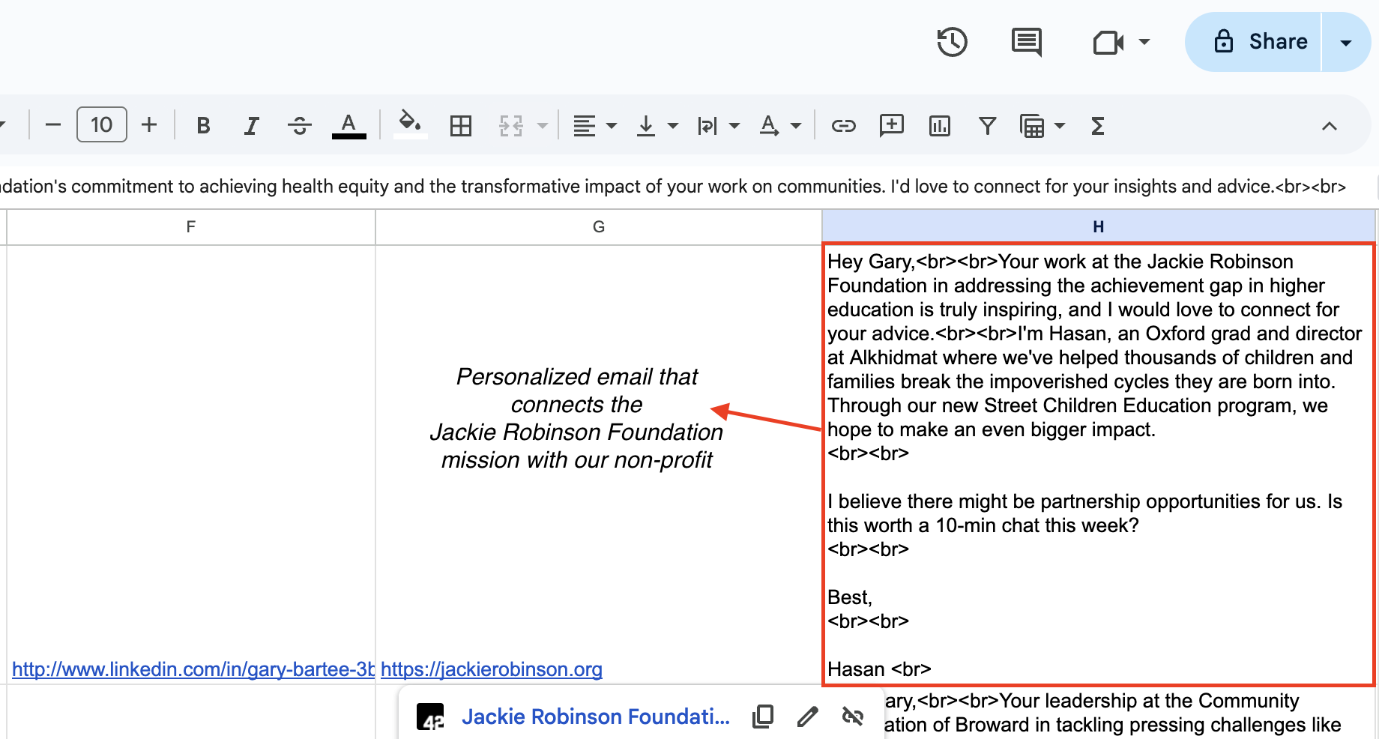Image resolution: width=1379 pixels, height=739 pixels.
Task: Click the insert link icon
Action: point(844,126)
